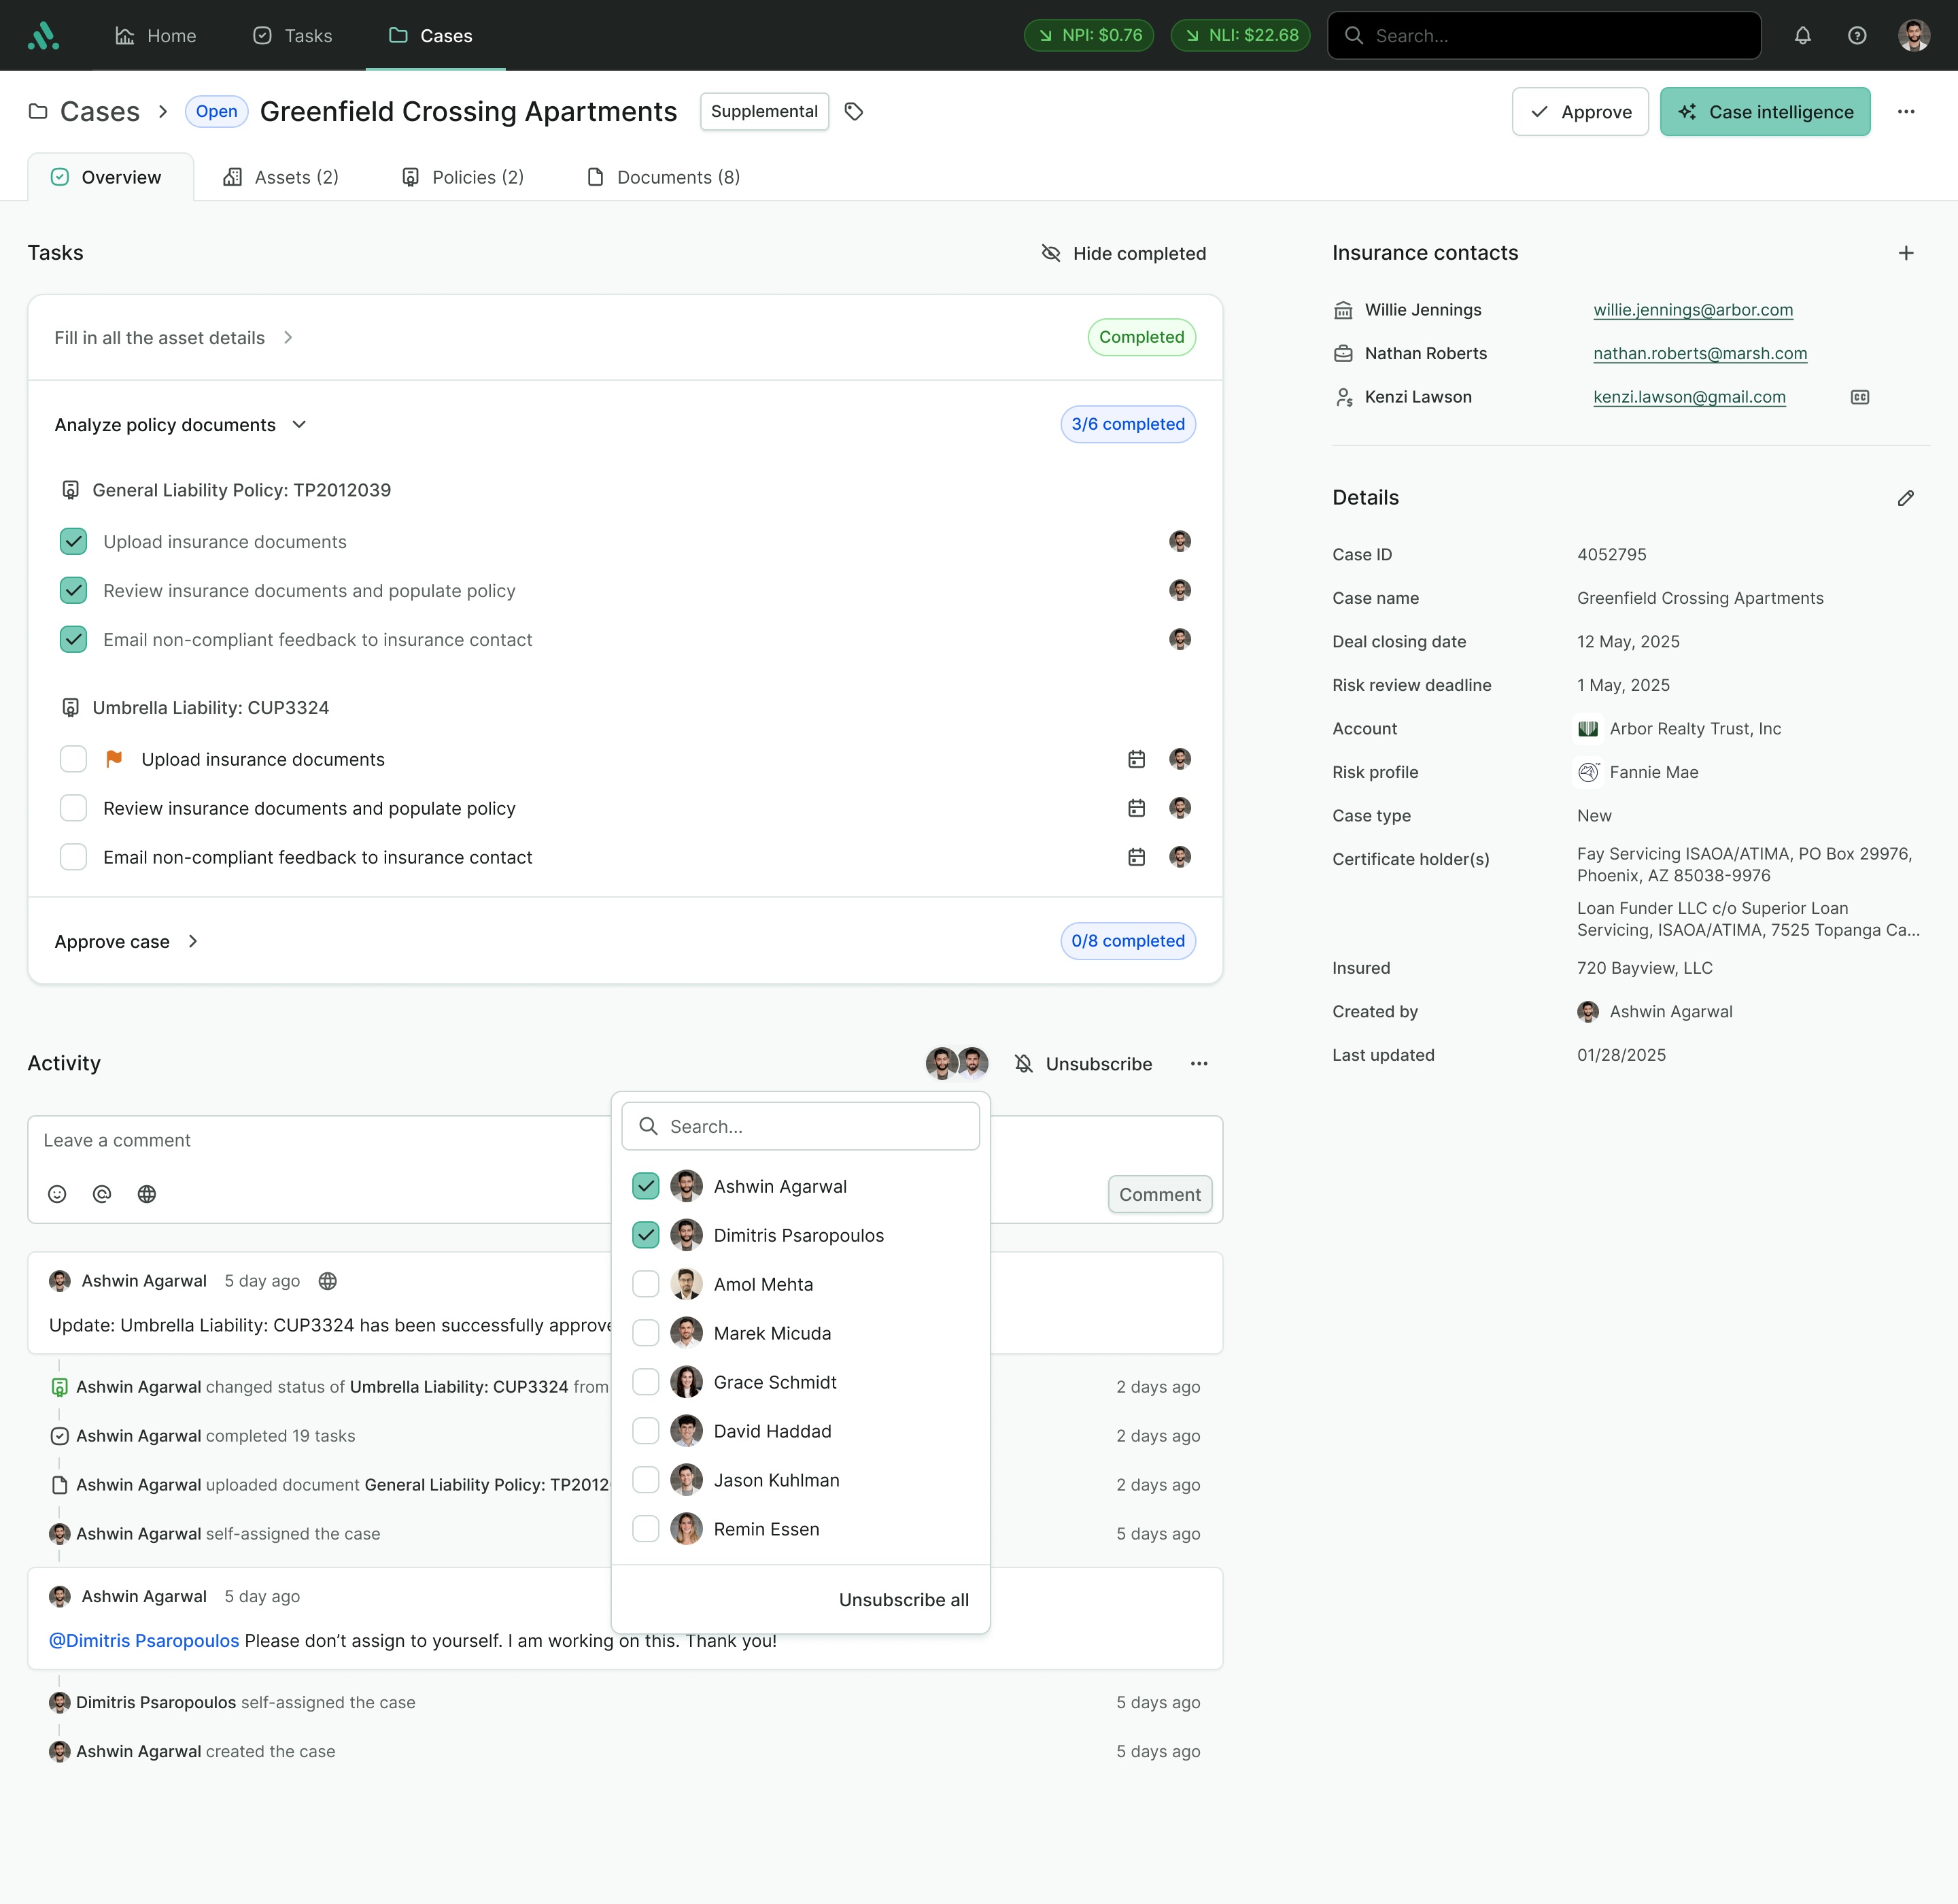Insert emoji in comment box
Image resolution: width=1958 pixels, height=1904 pixels.
(x=57, y=1194)
